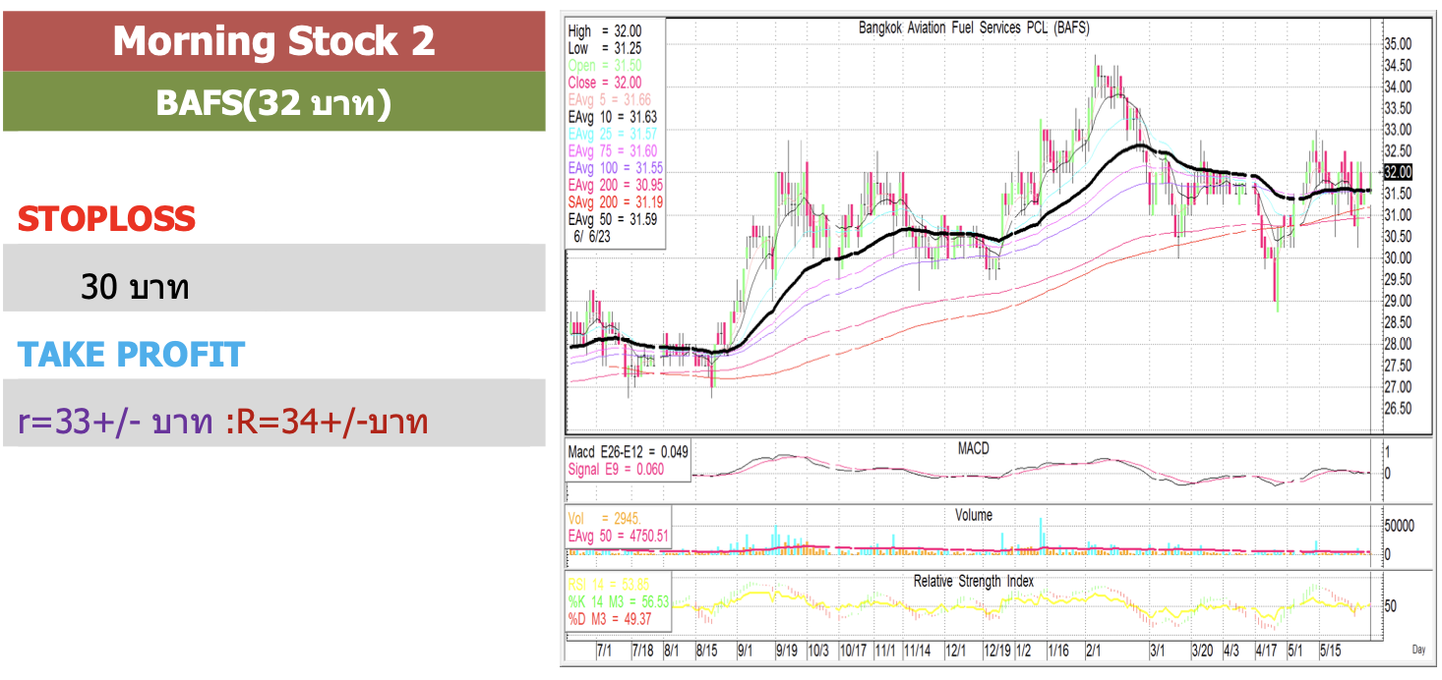Select the 'EAvg 50 = 31.59' legend entry
The width and height of the screenshot is (1442, 680).
pyautogui.click(x=613, y=219)
